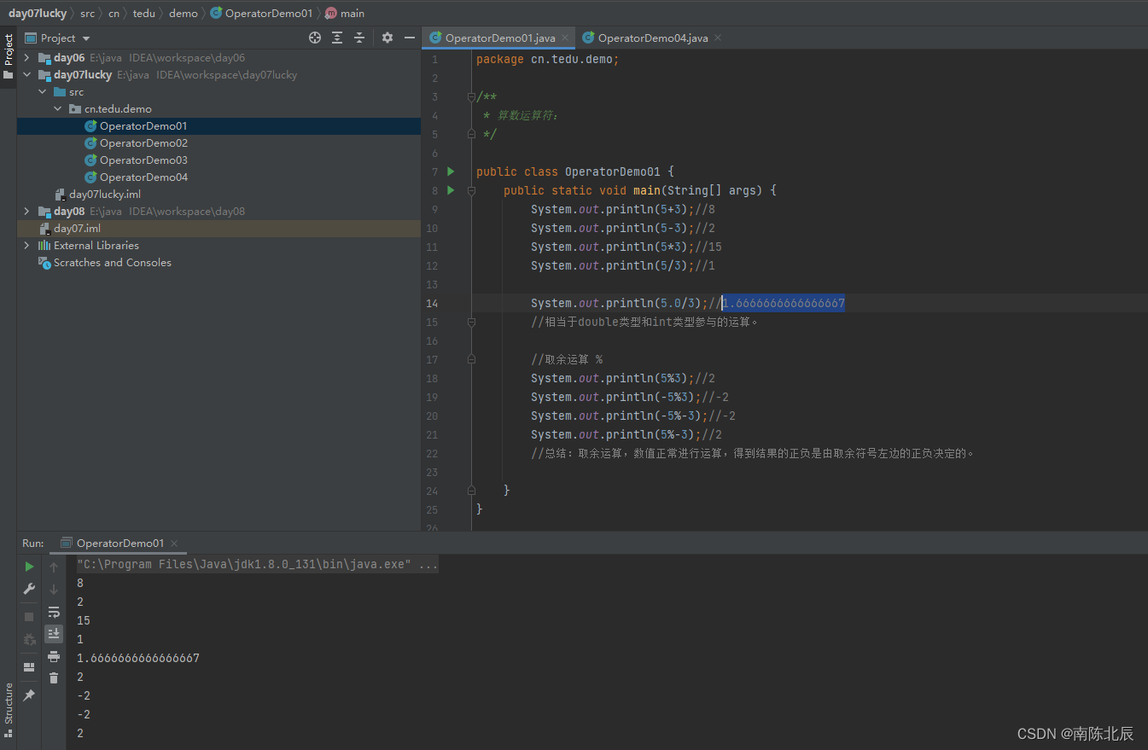Close the OperatorDemo04.java editor tab
The image size is (1148, 750).
click(717, 38)
